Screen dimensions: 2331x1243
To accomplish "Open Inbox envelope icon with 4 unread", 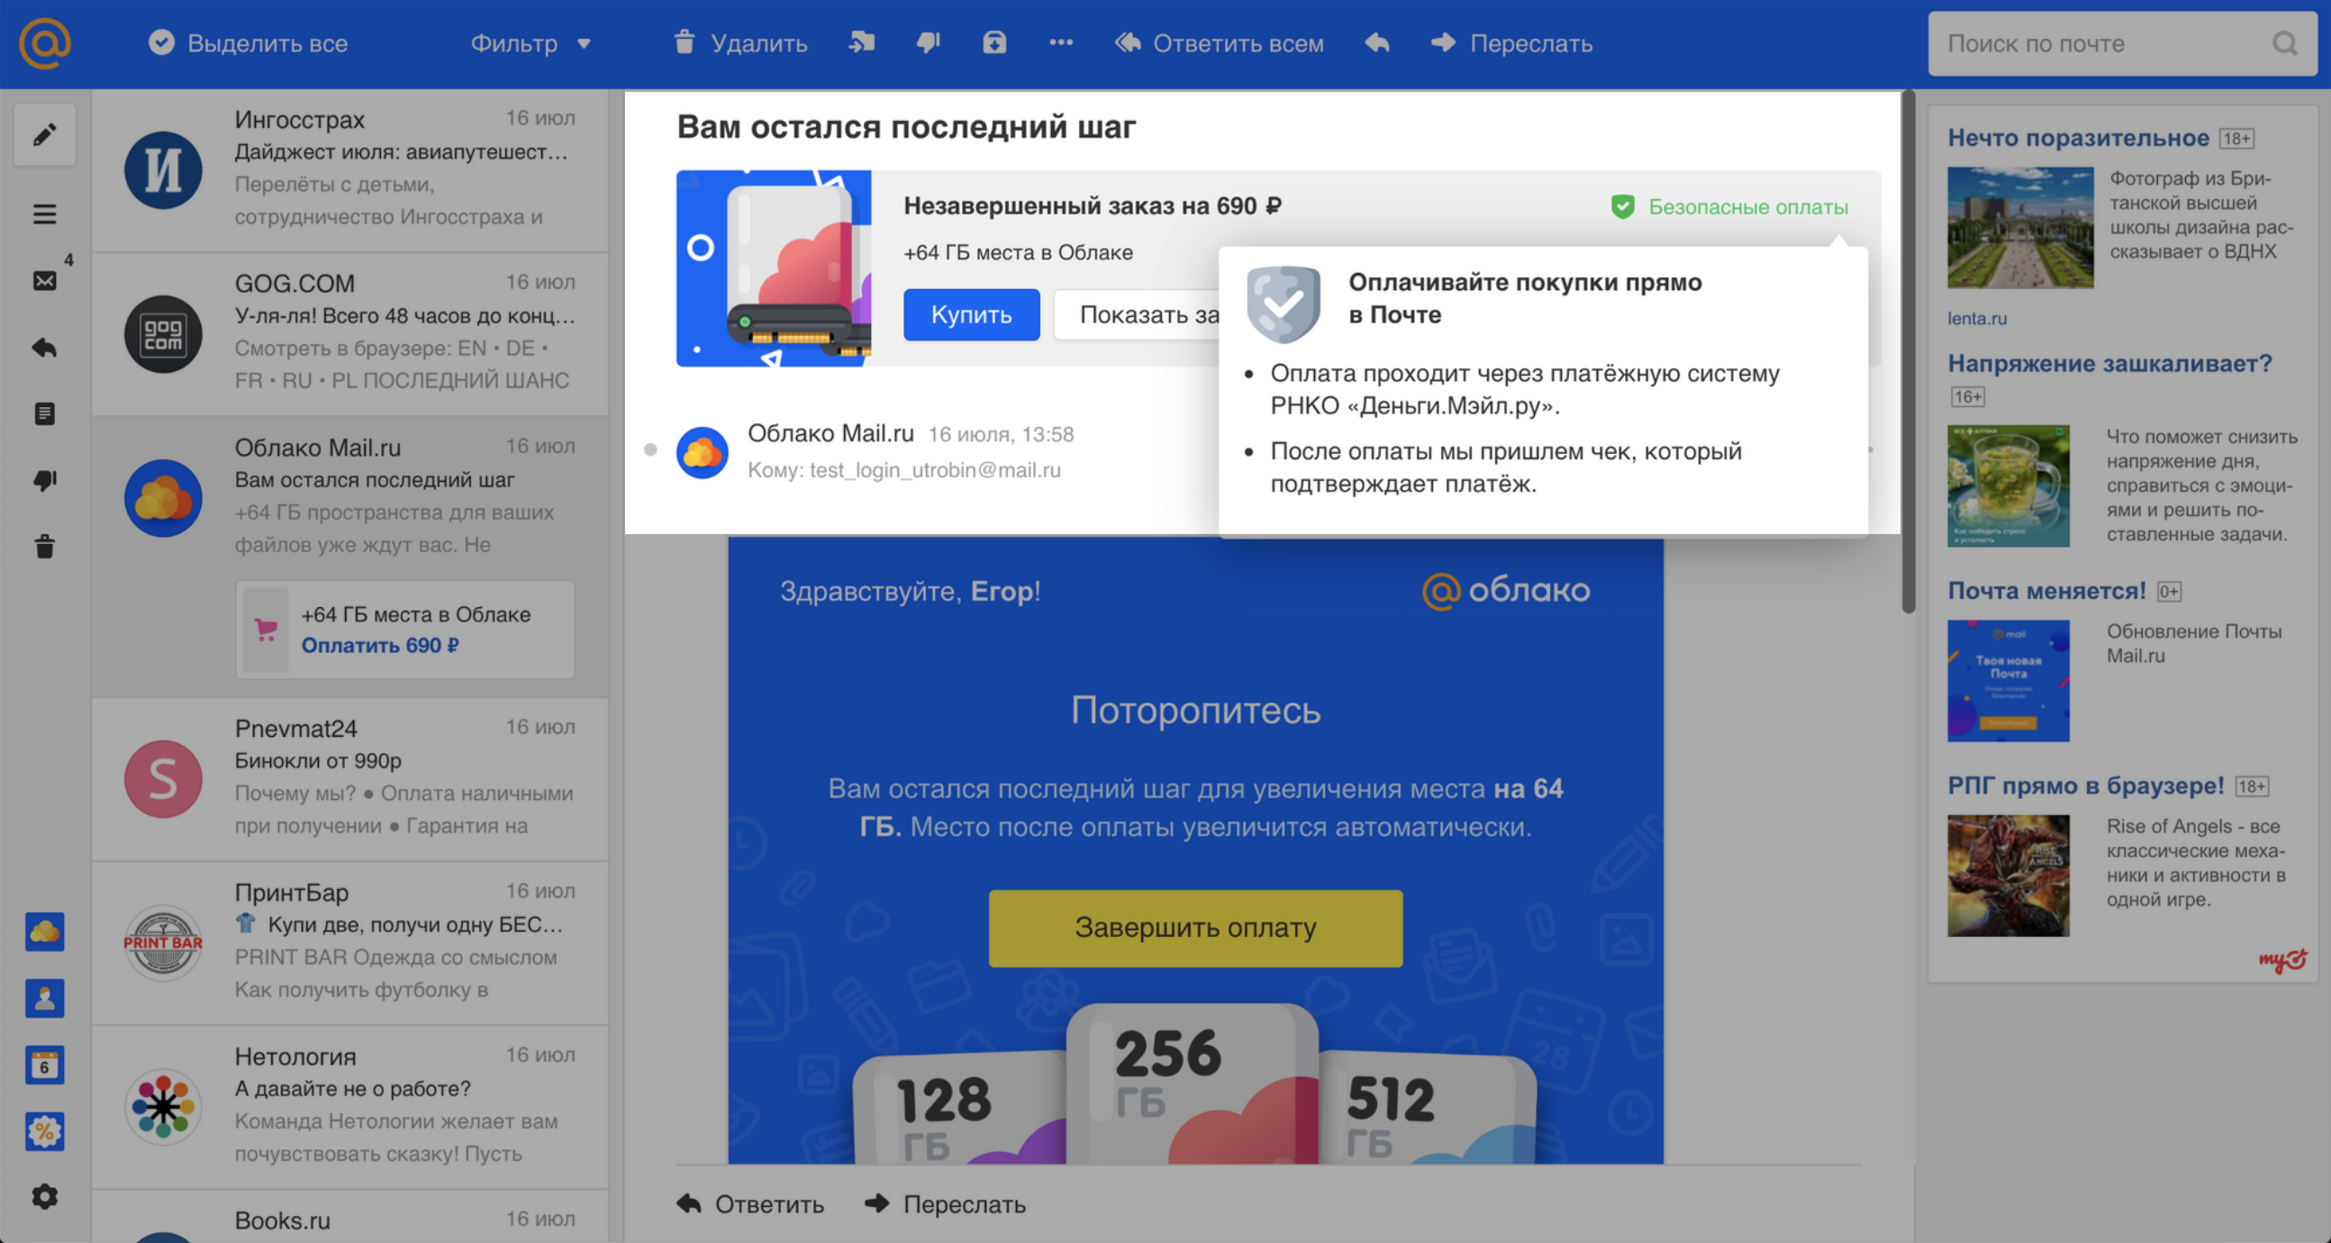I will 44,280.
